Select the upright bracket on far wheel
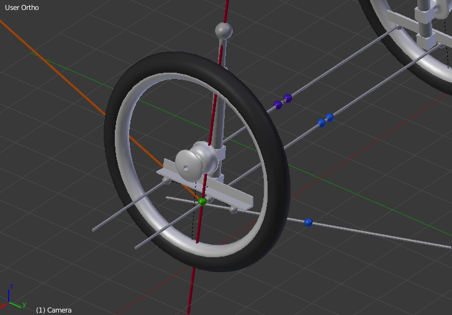Image resolution: width=452 pixels, height=315 pixels. 425,25
